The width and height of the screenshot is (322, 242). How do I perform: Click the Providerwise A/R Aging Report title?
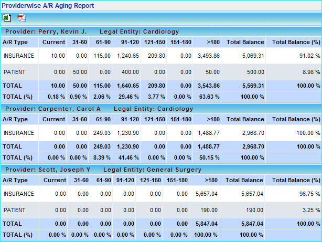coord(48,6)
